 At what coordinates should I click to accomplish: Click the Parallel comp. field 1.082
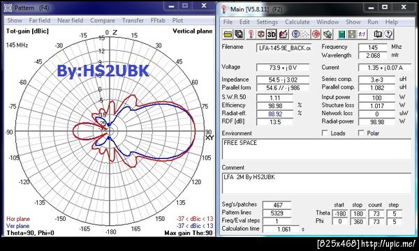coord(376,87)
